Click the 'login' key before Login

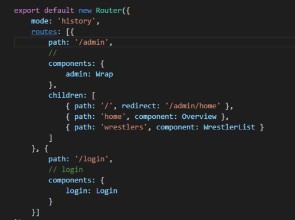pyautogui.click(x=77, y=191)
